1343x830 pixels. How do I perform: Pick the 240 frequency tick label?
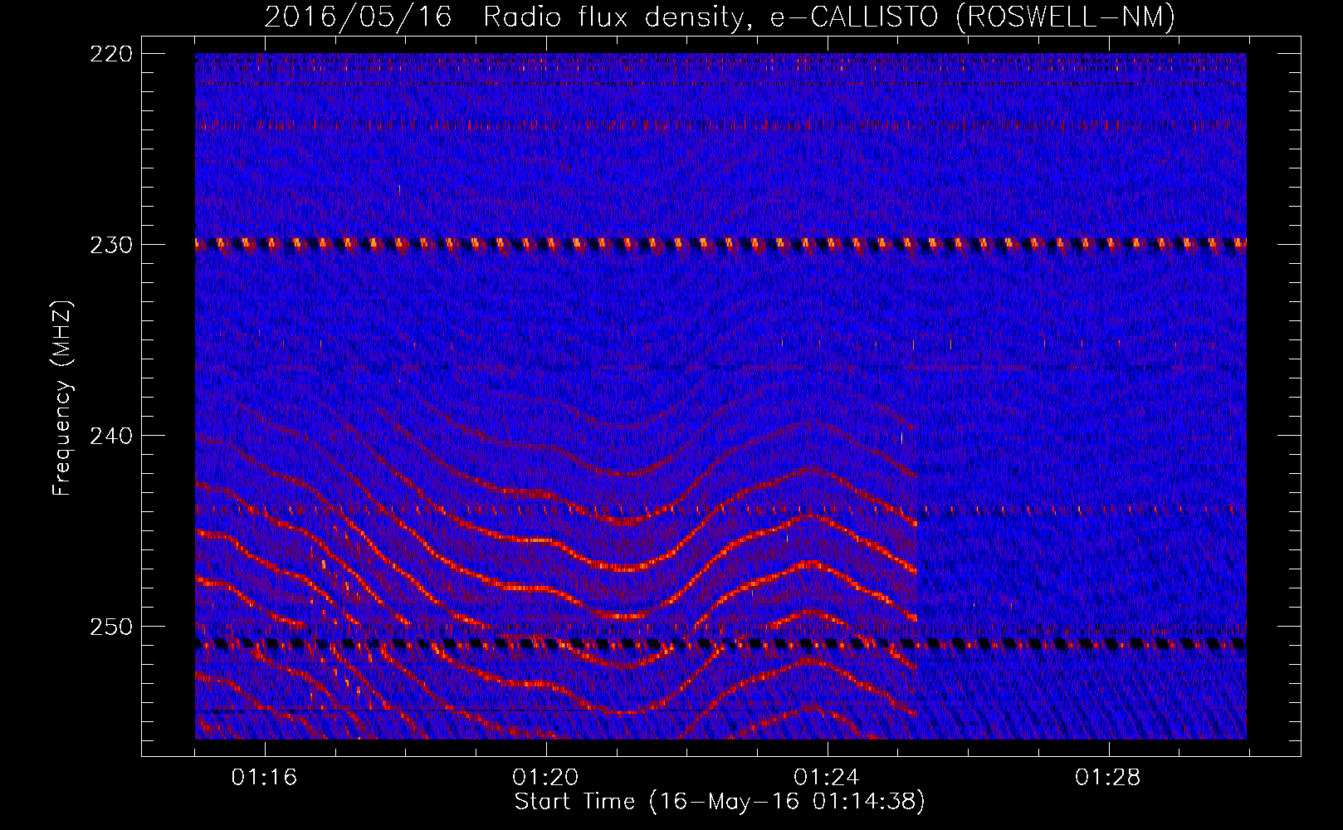[x=110, y=436]
